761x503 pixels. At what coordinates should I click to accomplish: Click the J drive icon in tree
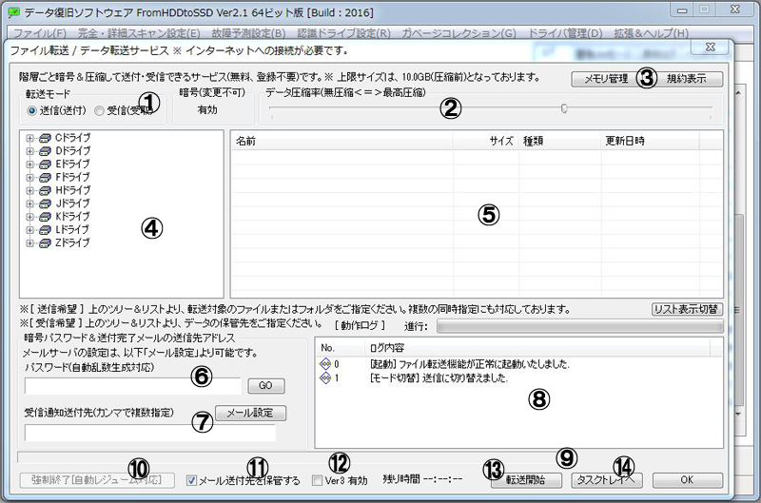45,203
